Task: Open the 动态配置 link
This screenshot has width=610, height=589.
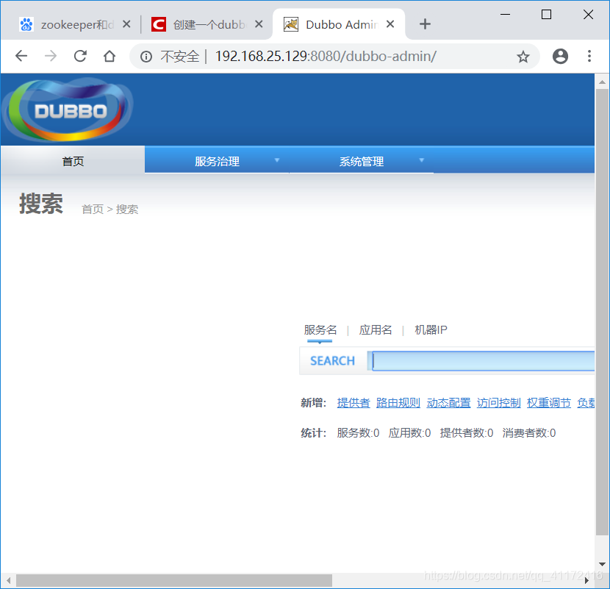Action: (448, 402)
